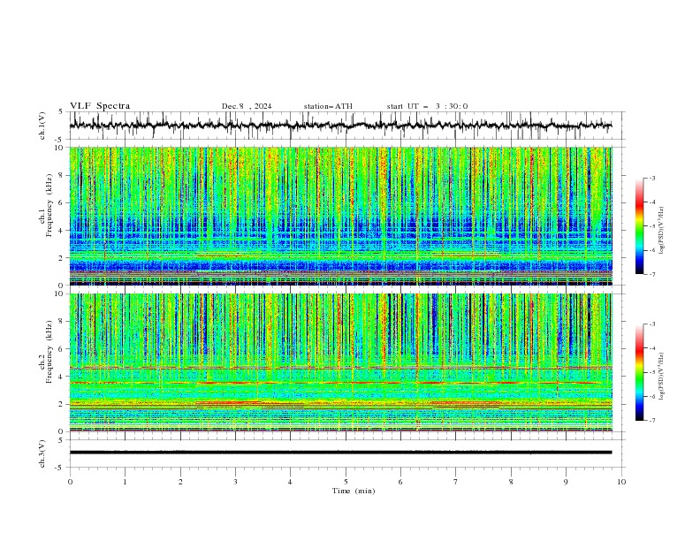Click the time axis tick label "6"
This screenshot has width=700, height=541.
(400, 482)
